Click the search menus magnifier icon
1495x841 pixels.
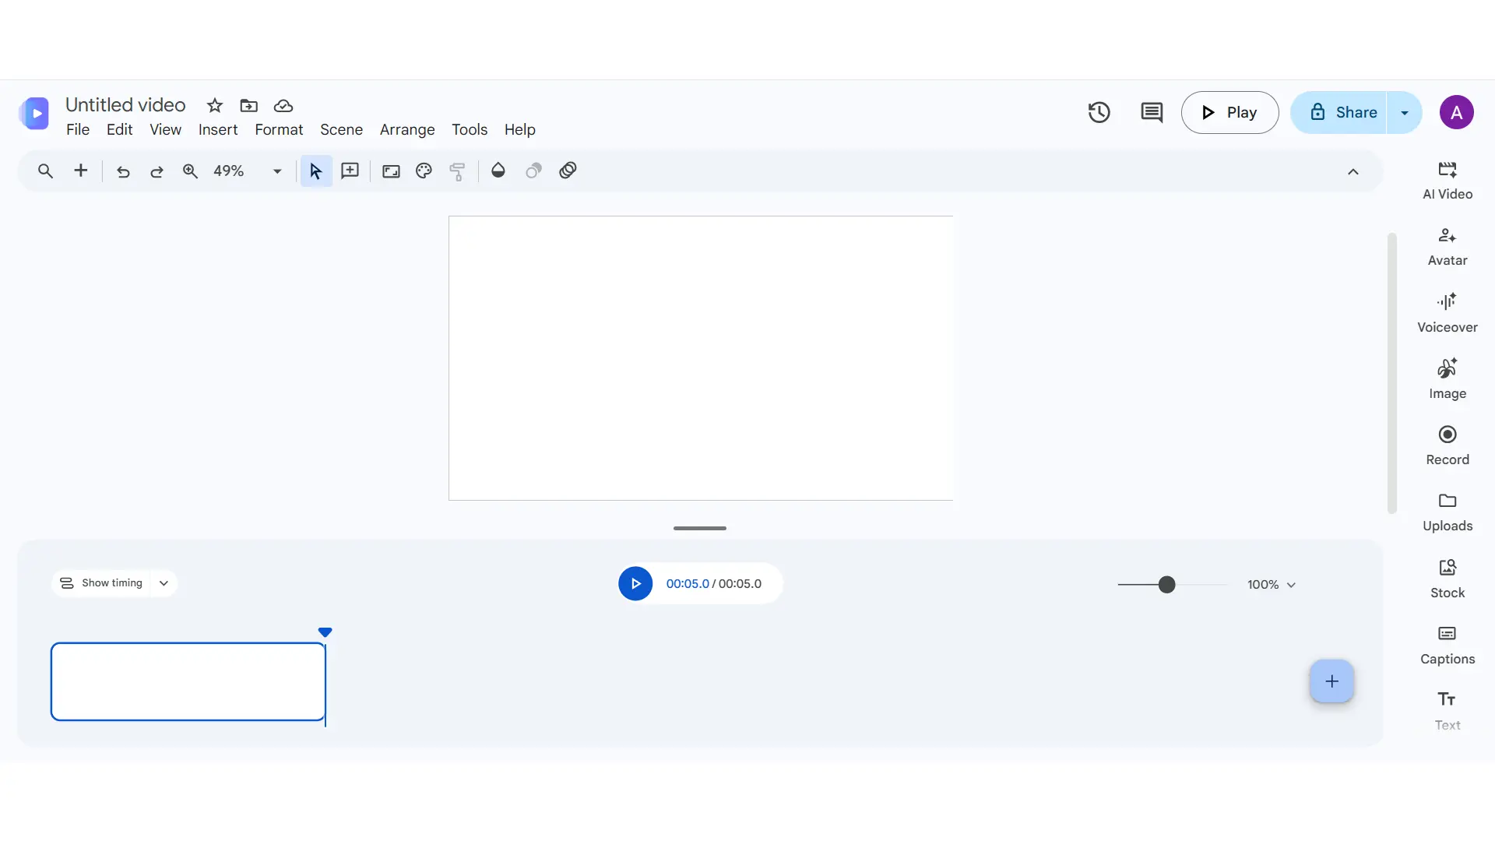coord(45,171)
